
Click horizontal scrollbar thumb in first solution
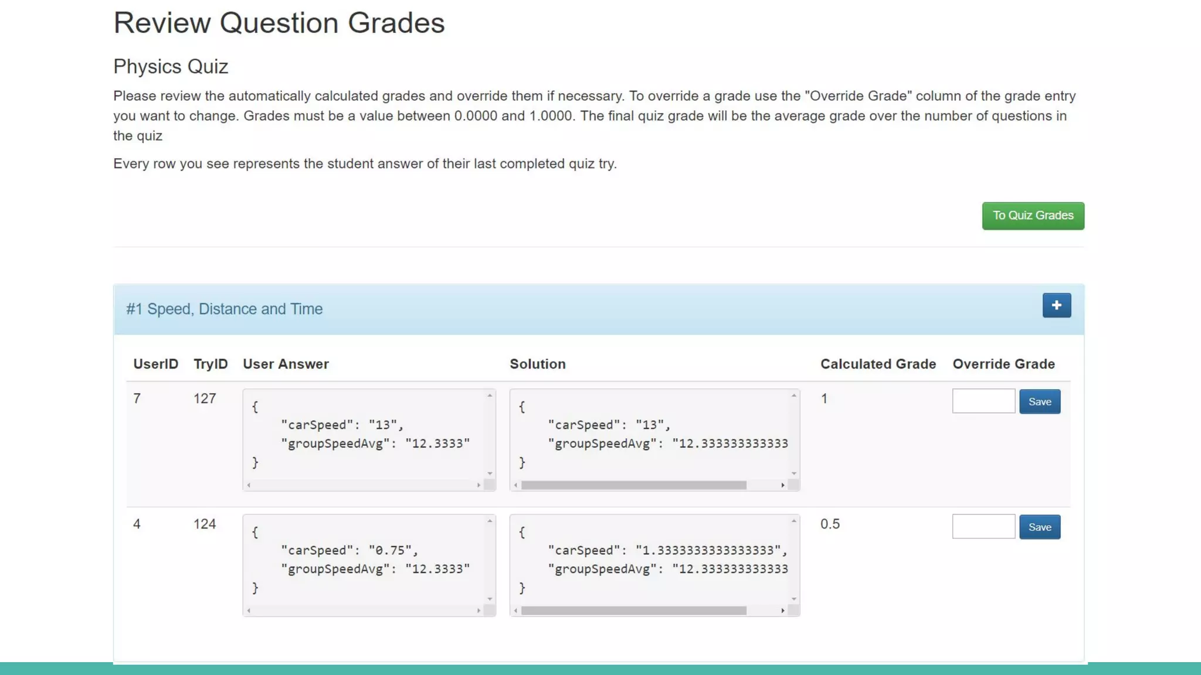[633, 485]
